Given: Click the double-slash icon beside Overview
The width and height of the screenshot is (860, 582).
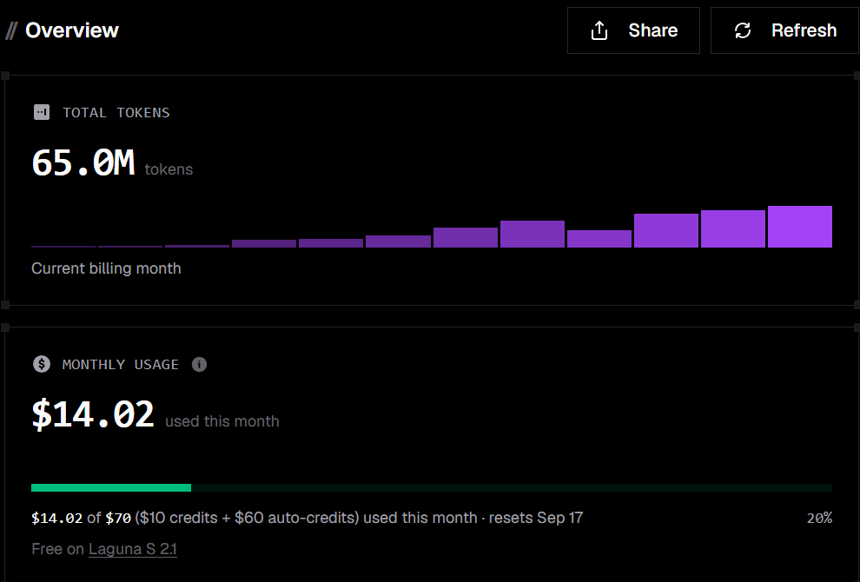Looking at the screenshot, I should [x=11, y=30].
